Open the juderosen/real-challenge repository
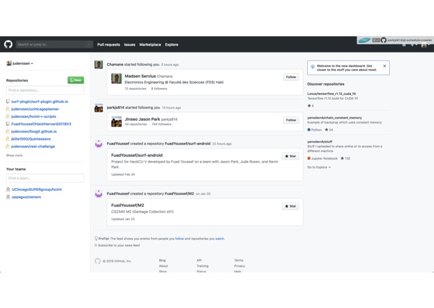Image resolution: width=434 pixels, height=308 pixels. click(33, 146)
